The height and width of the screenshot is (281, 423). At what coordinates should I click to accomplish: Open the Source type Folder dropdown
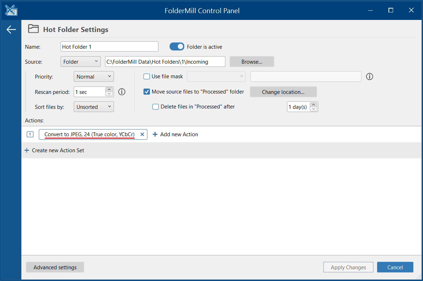pos(81,62)
